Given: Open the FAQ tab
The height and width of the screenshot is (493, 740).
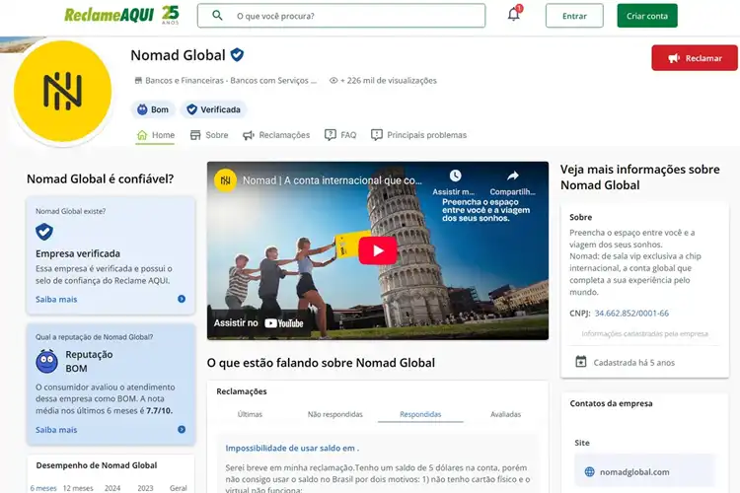Looking at the screenshot, I should [340, 135].
